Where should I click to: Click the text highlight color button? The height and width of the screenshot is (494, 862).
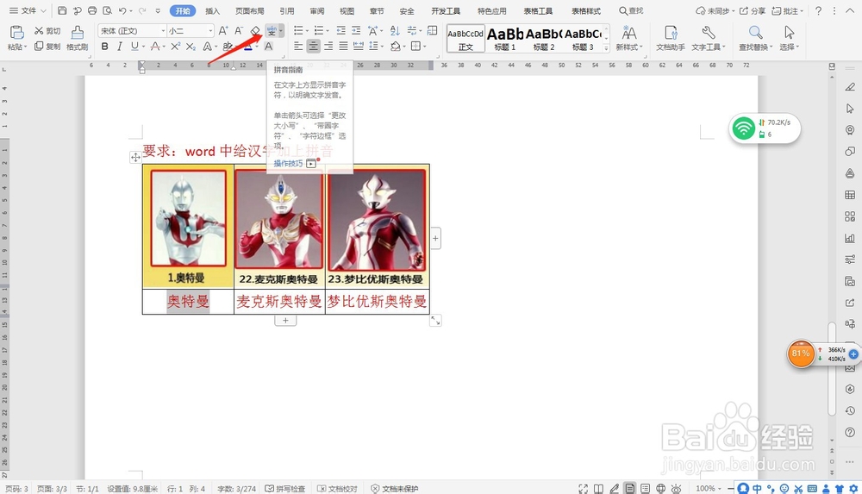click(x=227, y=47)
